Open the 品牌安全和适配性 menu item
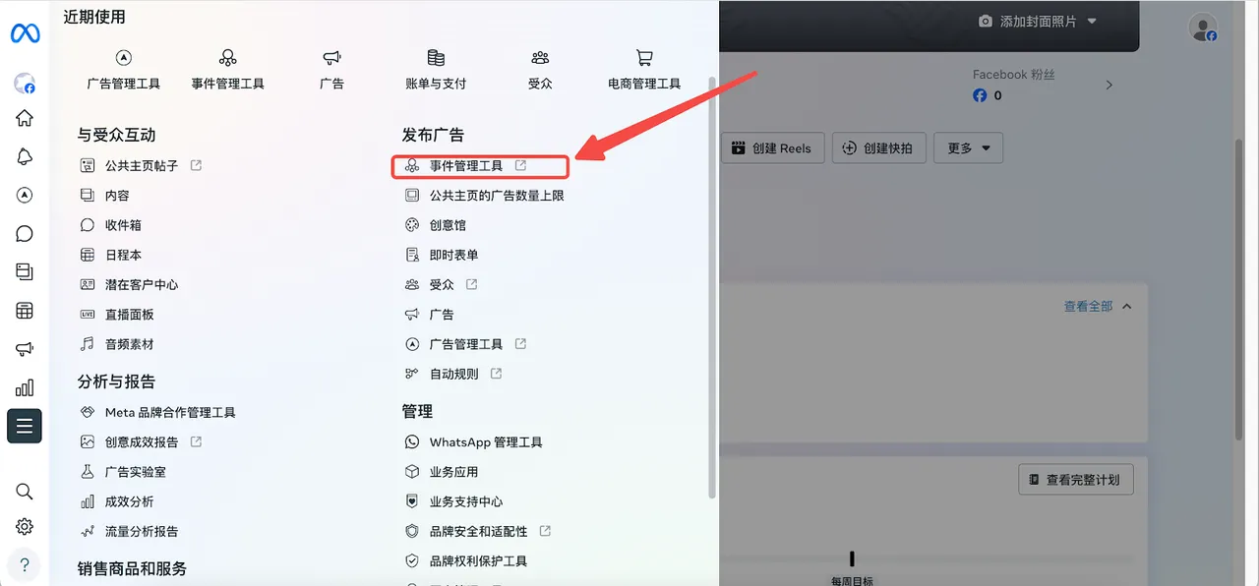The image size is (1259, 586). coord(478,531)
